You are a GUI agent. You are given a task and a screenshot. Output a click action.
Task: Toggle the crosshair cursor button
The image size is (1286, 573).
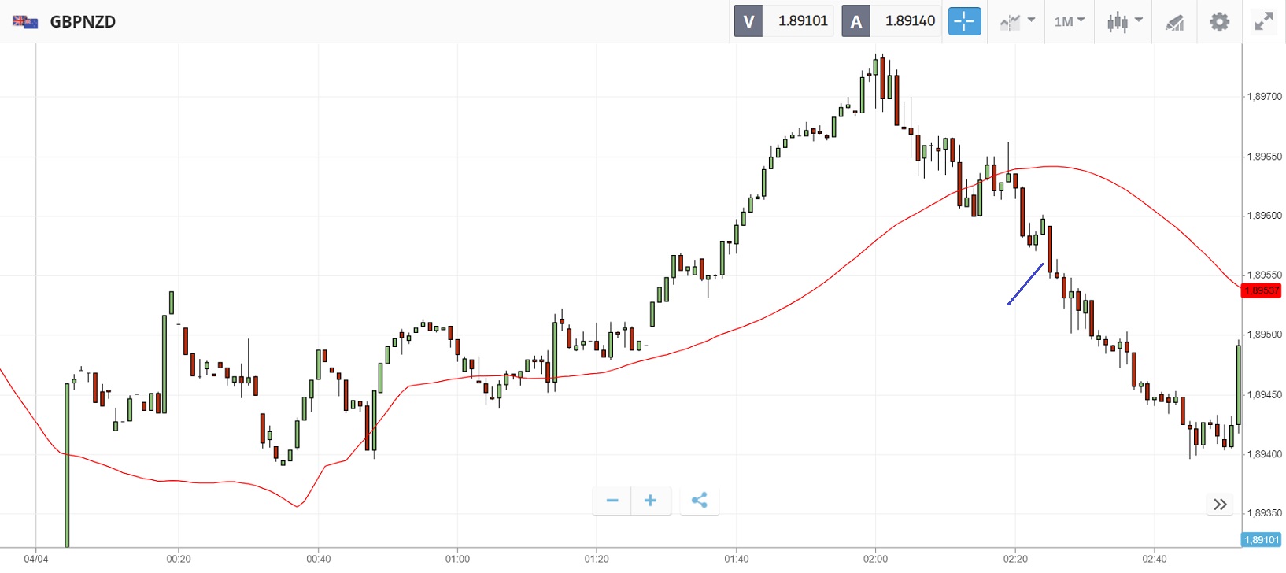point(964,21)
